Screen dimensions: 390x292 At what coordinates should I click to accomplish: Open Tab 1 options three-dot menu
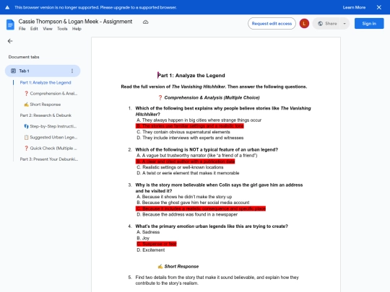click(x=72, y=71)
